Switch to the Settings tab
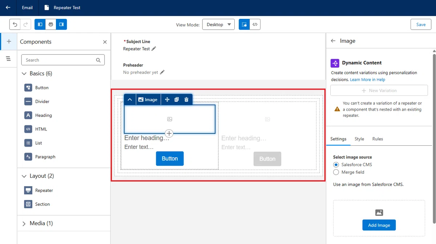Viewport: 436px width, 244px height. pyautogui.click(x=338, y=139)
